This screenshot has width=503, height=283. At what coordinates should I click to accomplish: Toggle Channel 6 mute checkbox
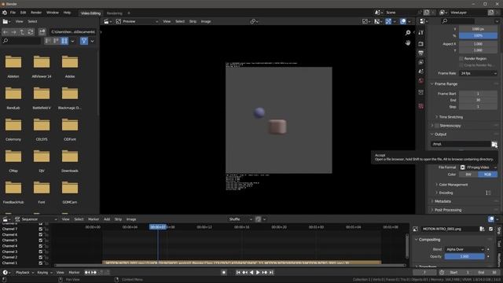[40, 234]
